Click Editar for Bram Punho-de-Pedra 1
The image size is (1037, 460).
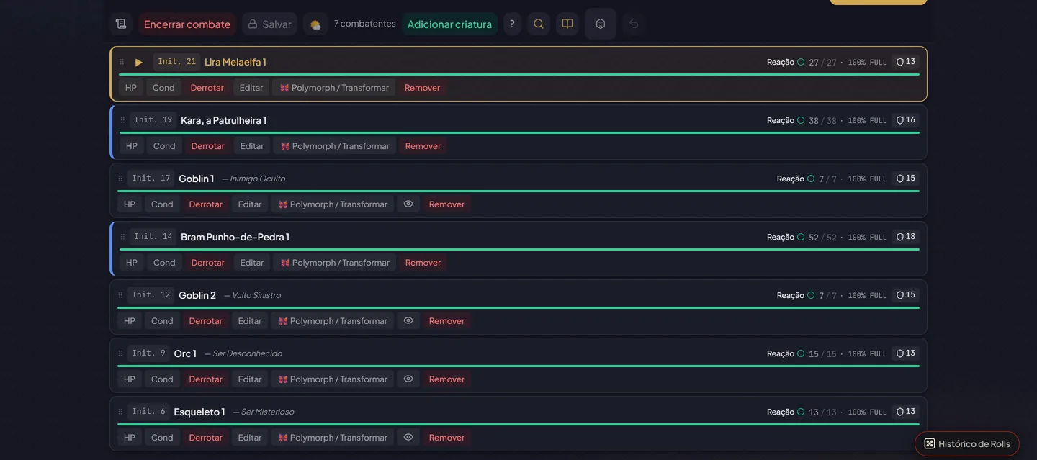[x=252, y=262]
